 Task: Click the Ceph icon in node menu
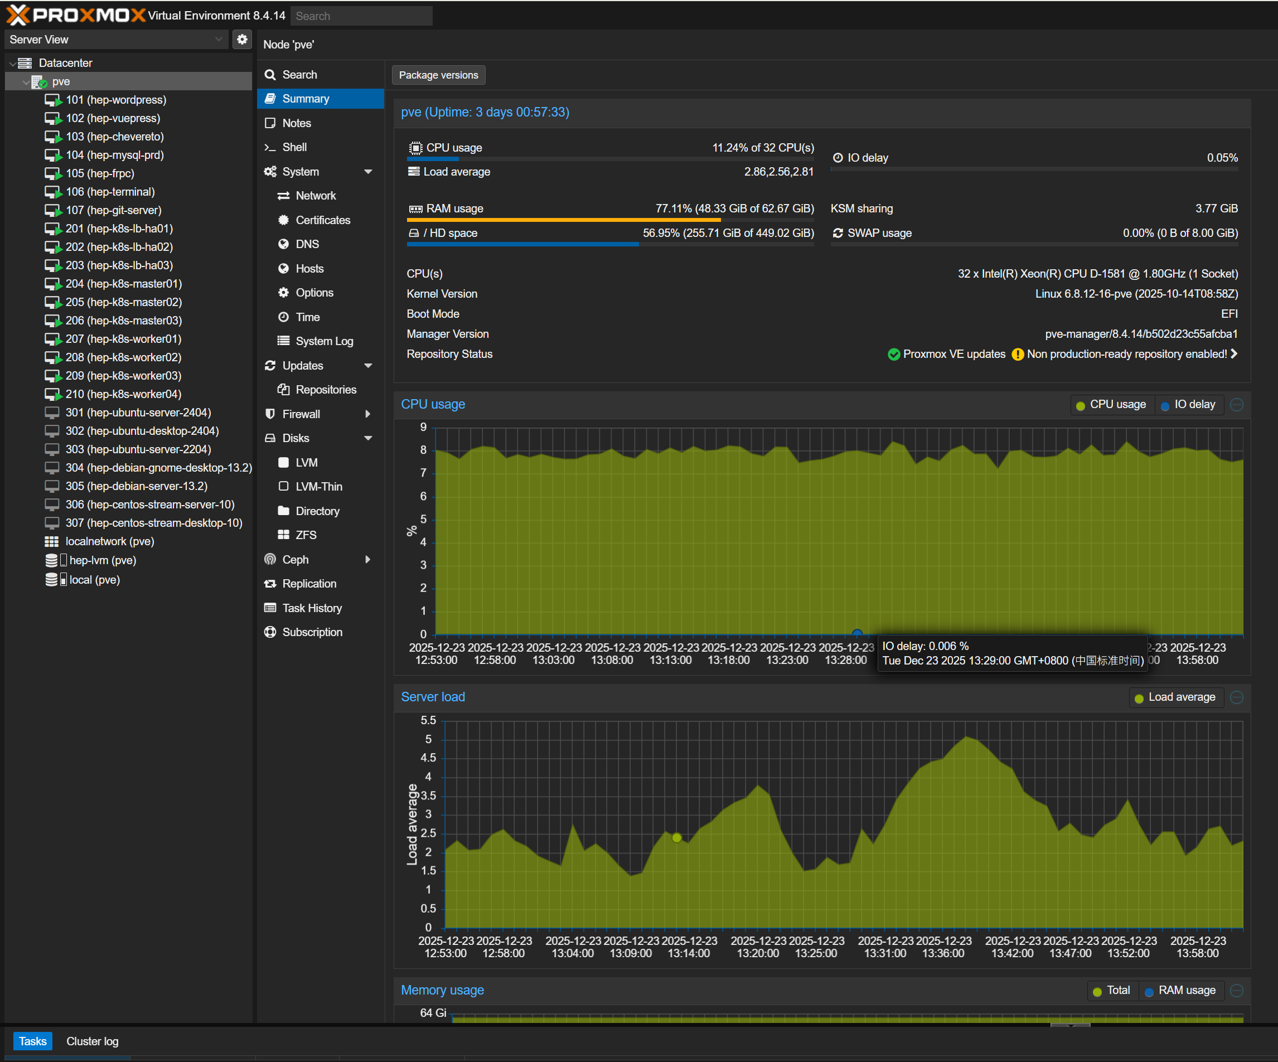pos(270,559)
